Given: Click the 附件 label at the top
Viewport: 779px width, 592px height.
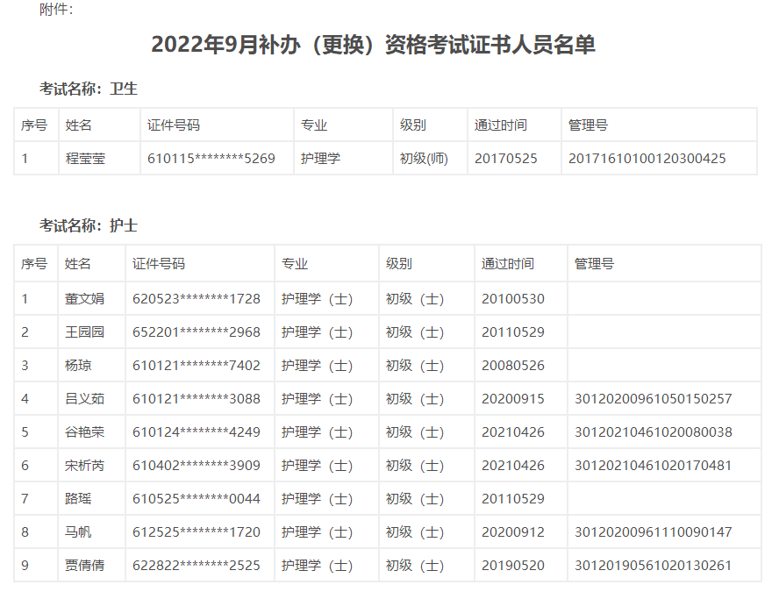Looking at the screenshot, I should 57,9.
